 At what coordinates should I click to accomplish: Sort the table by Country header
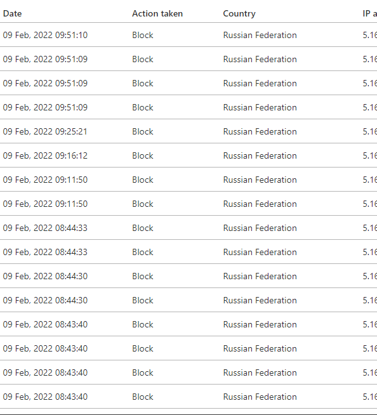[239, 14]
